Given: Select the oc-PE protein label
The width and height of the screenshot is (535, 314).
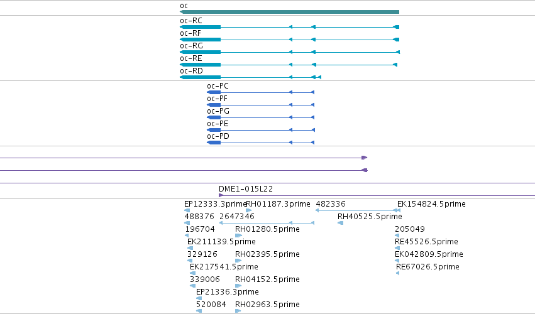Looking at the screenshot, I should coord(218,124).
